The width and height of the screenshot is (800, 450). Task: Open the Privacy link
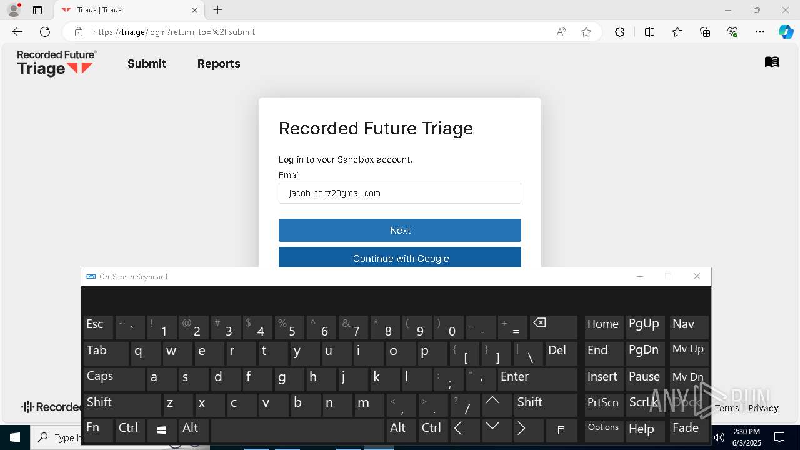(763, 408)
